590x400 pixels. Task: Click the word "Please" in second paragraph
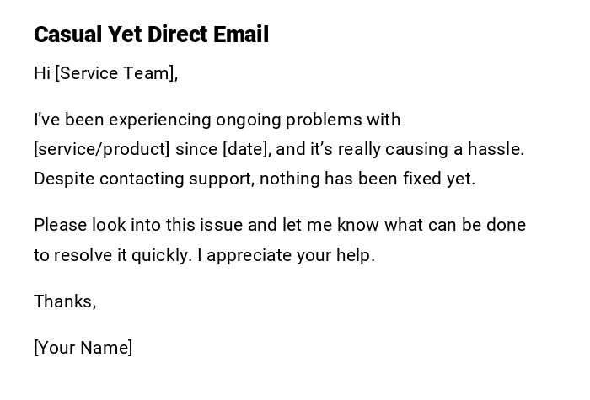60,225
